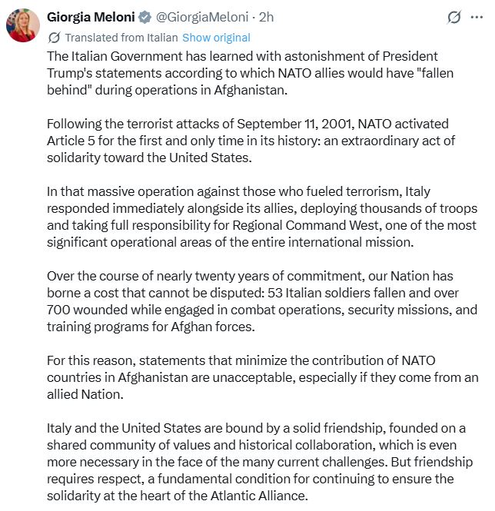495x511 pixels.
Task: Open Giorgia Meloni's profile avatar
Action: click(x=23, y=26)
